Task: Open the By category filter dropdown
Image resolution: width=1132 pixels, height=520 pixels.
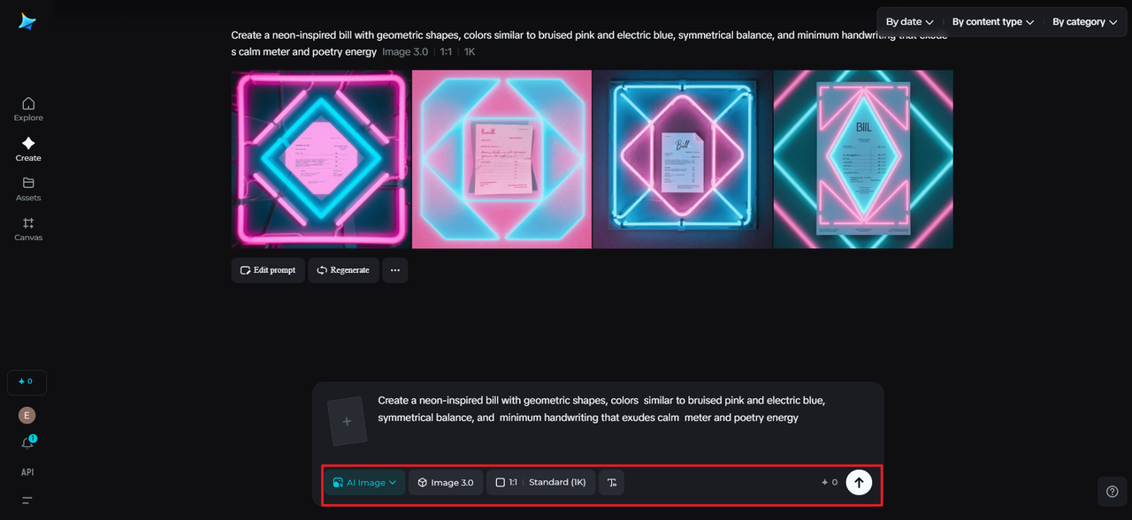Action: pos(1084,22)
